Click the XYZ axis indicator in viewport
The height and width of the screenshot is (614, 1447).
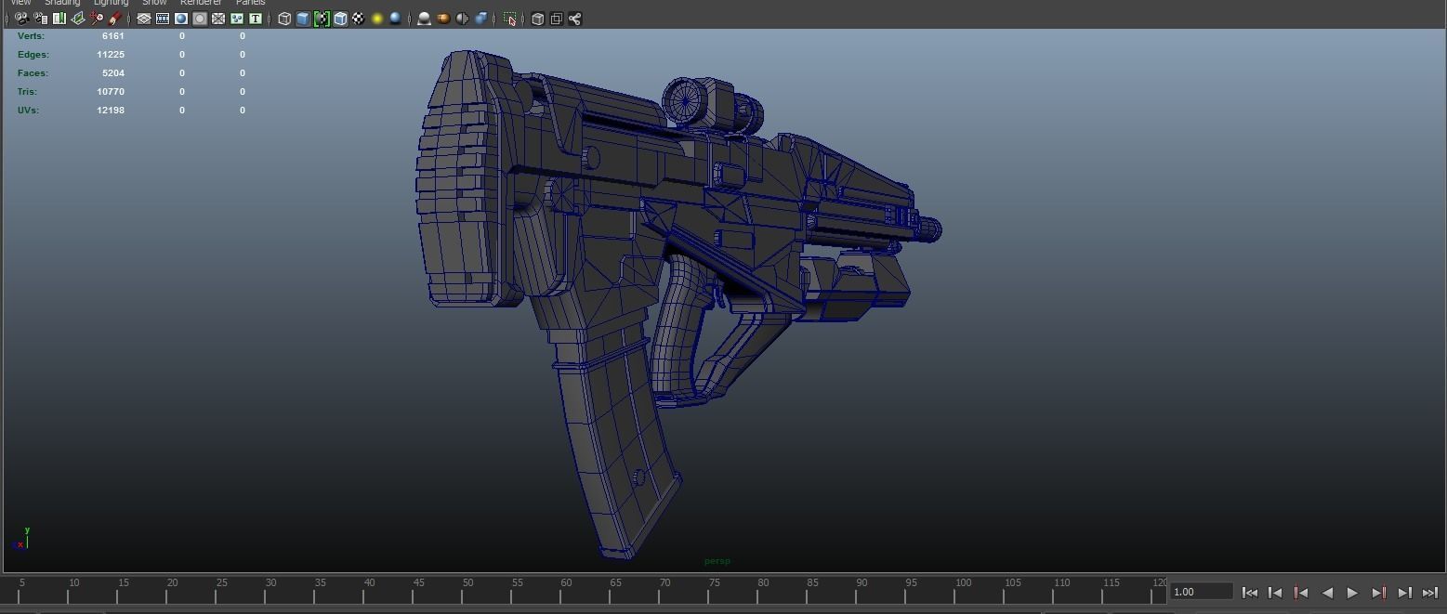[x=21, y=539]
